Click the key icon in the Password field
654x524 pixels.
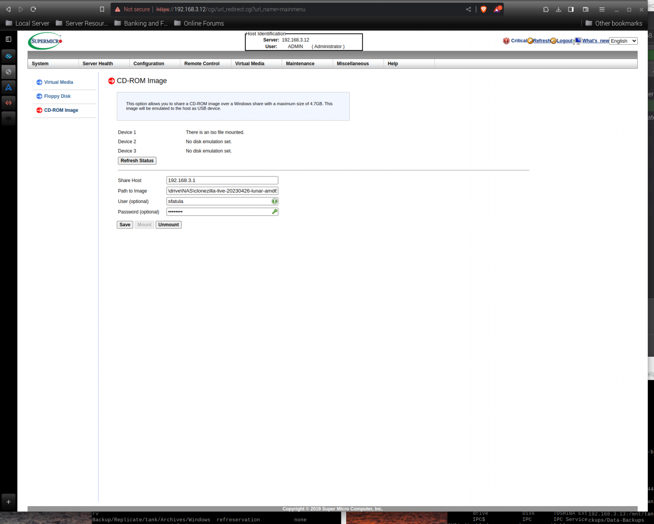point(275,212)
